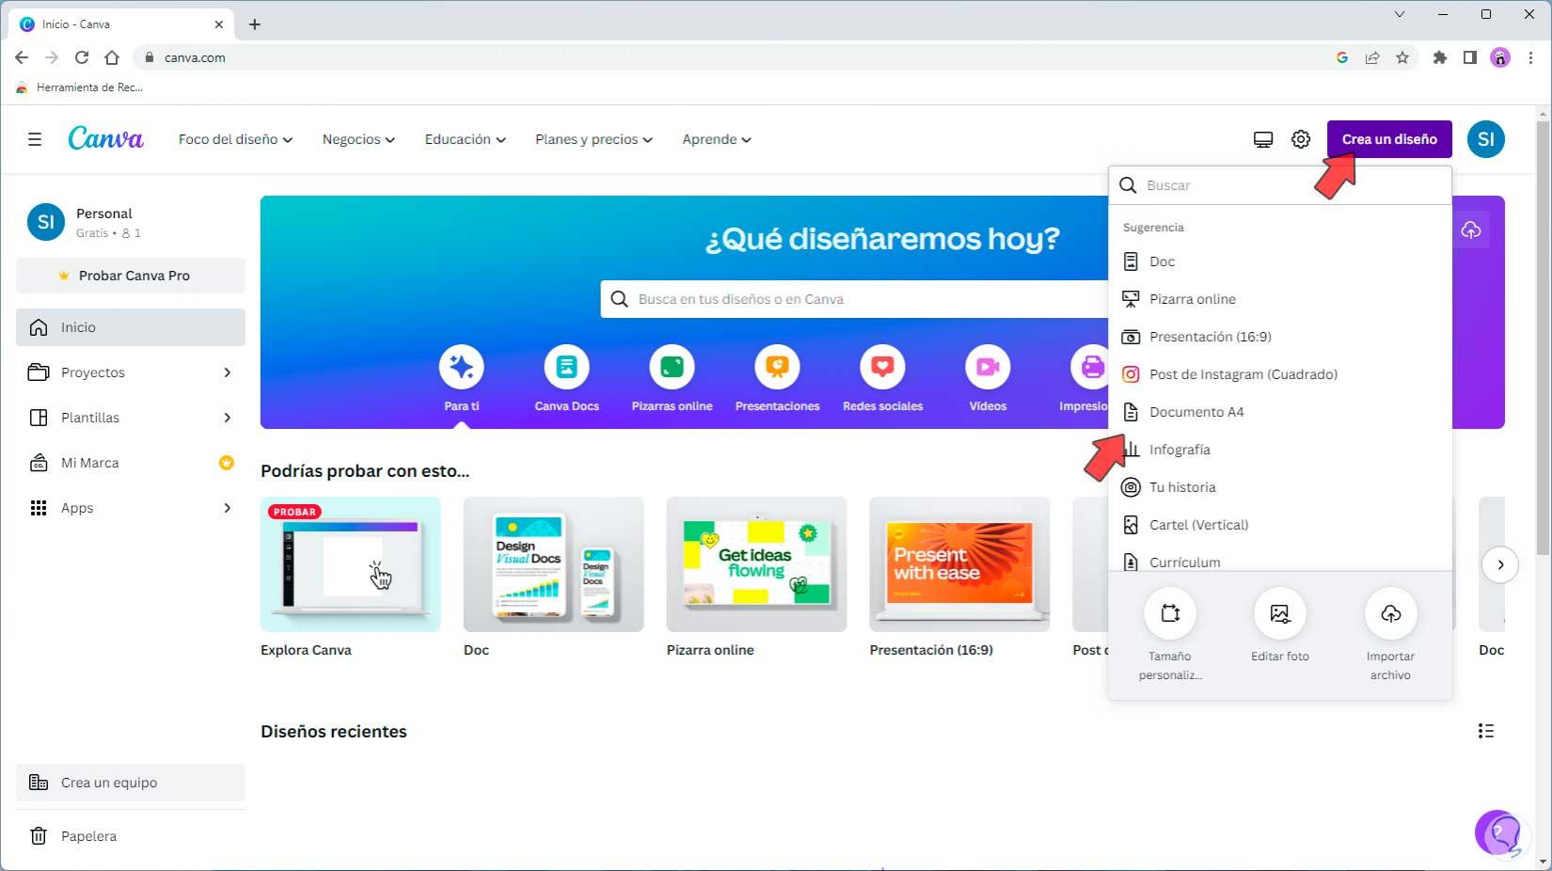Open the browser side panel icon
The image size is (1552, 871).
coord(1469,57)
